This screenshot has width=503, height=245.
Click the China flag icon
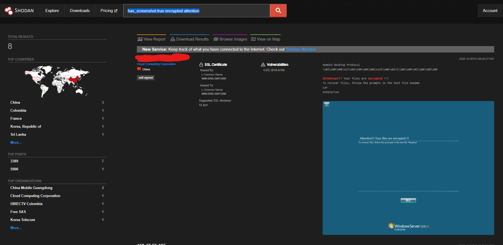[139, 69]
